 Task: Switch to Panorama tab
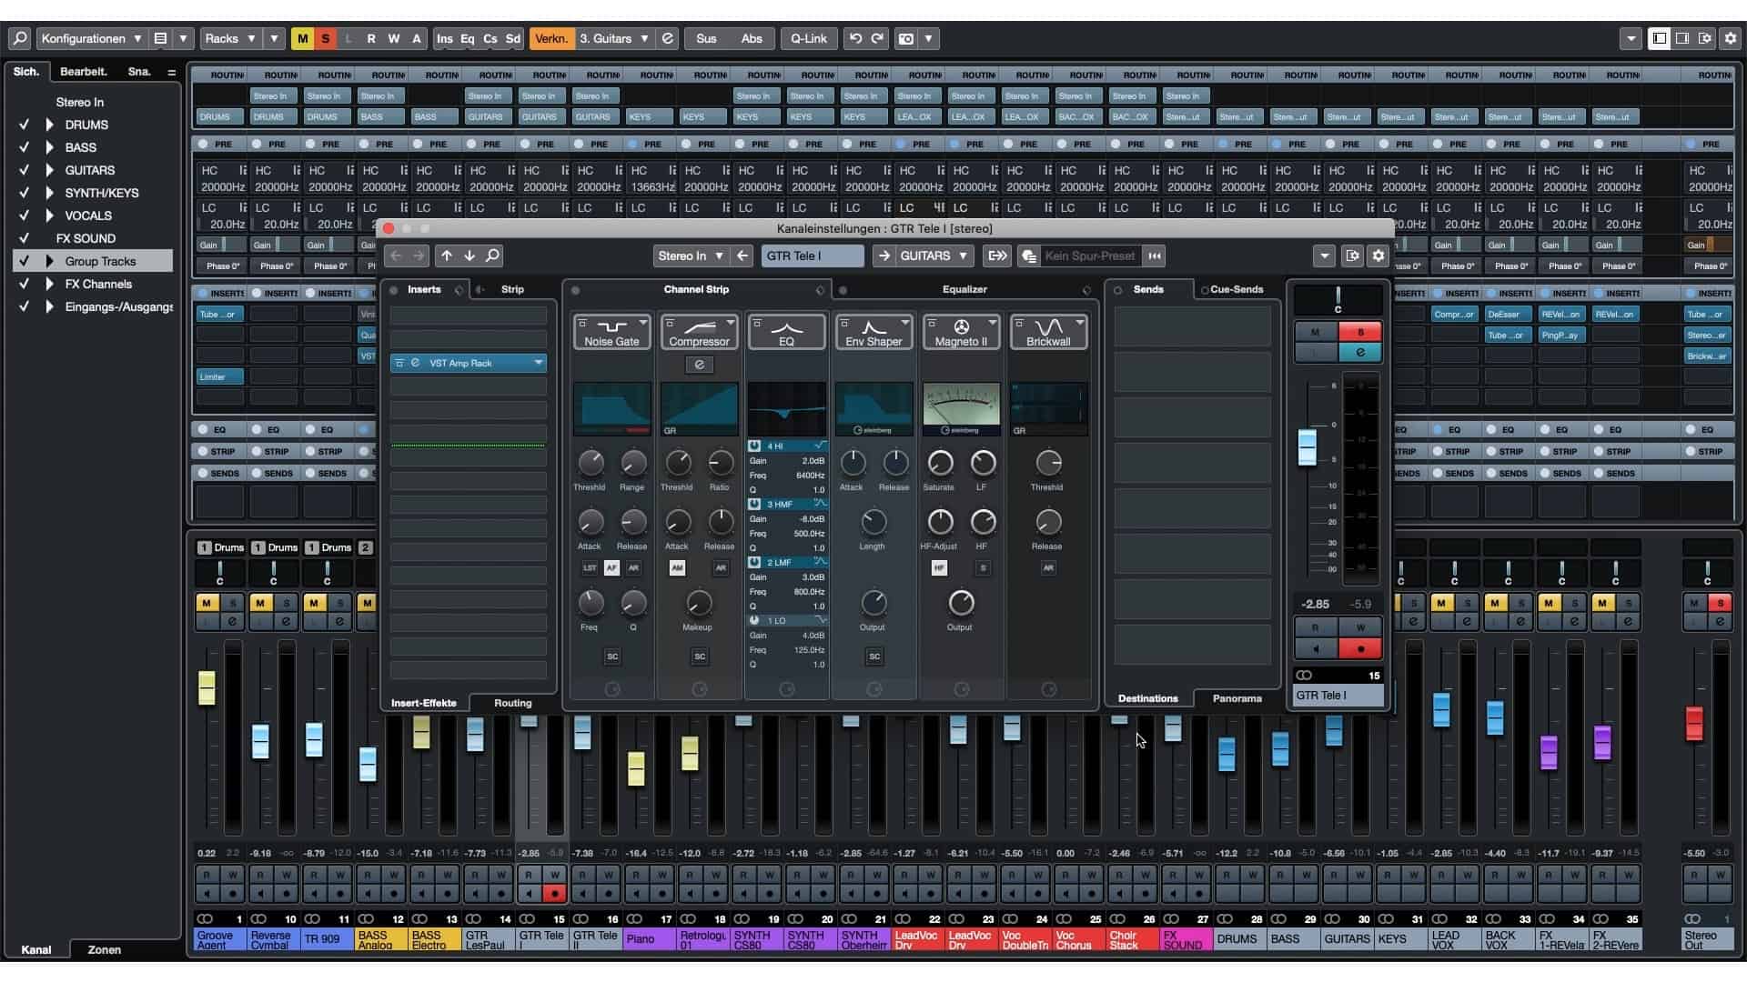pyautogui.click(x=1237, y=698)
